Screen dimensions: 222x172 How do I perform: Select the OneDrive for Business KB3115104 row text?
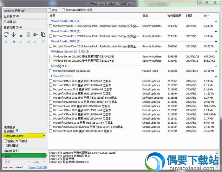click(88, 127)
